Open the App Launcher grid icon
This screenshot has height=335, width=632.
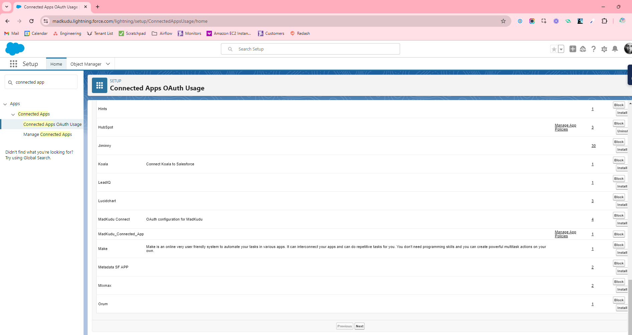[x=13, y=64]
